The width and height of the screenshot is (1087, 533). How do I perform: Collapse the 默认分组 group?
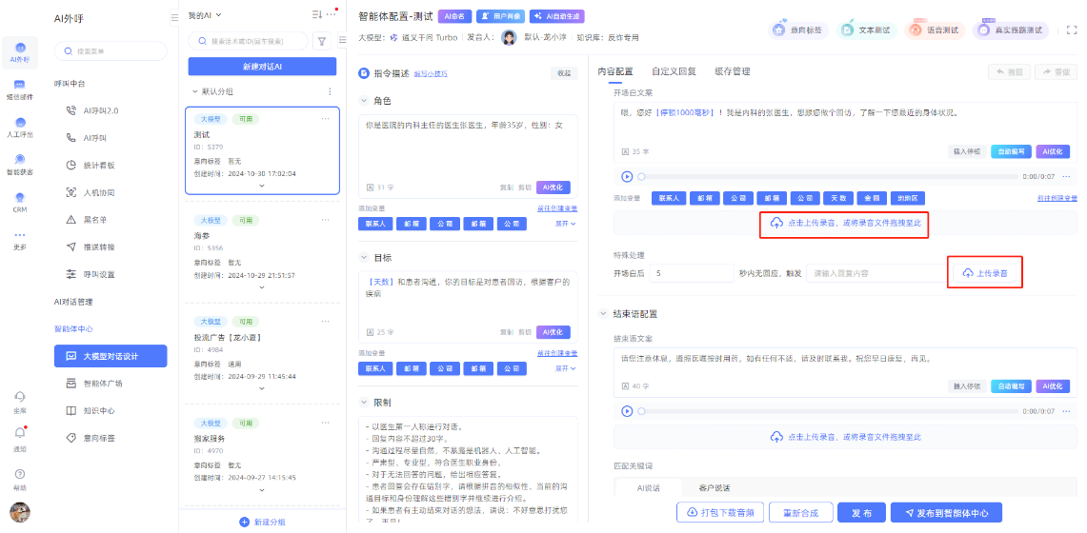[195, 91]
